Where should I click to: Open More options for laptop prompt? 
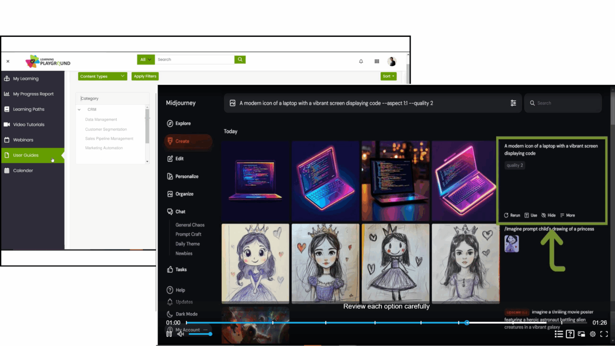pyautogui.click(x=567, y=215)
